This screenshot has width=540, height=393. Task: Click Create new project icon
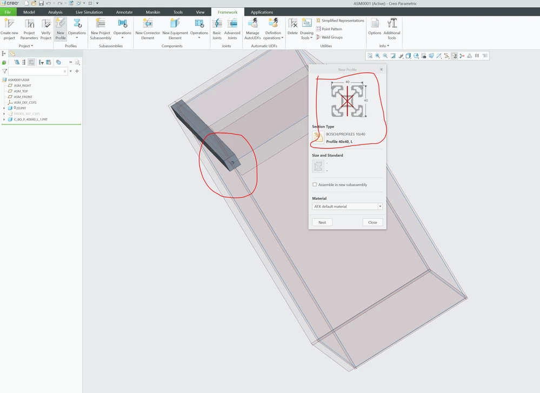click(x=9, y=23)
